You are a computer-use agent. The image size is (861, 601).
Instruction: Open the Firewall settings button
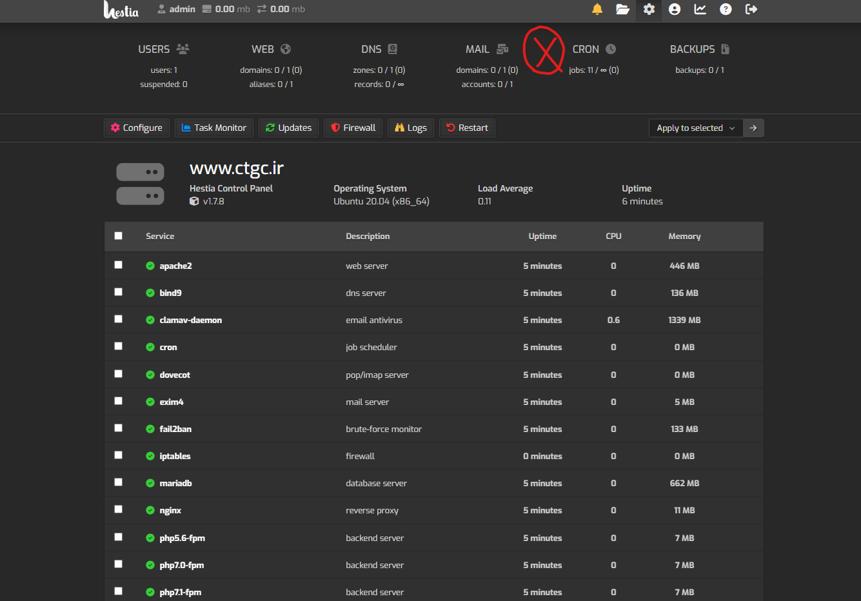tap(353, 128)
